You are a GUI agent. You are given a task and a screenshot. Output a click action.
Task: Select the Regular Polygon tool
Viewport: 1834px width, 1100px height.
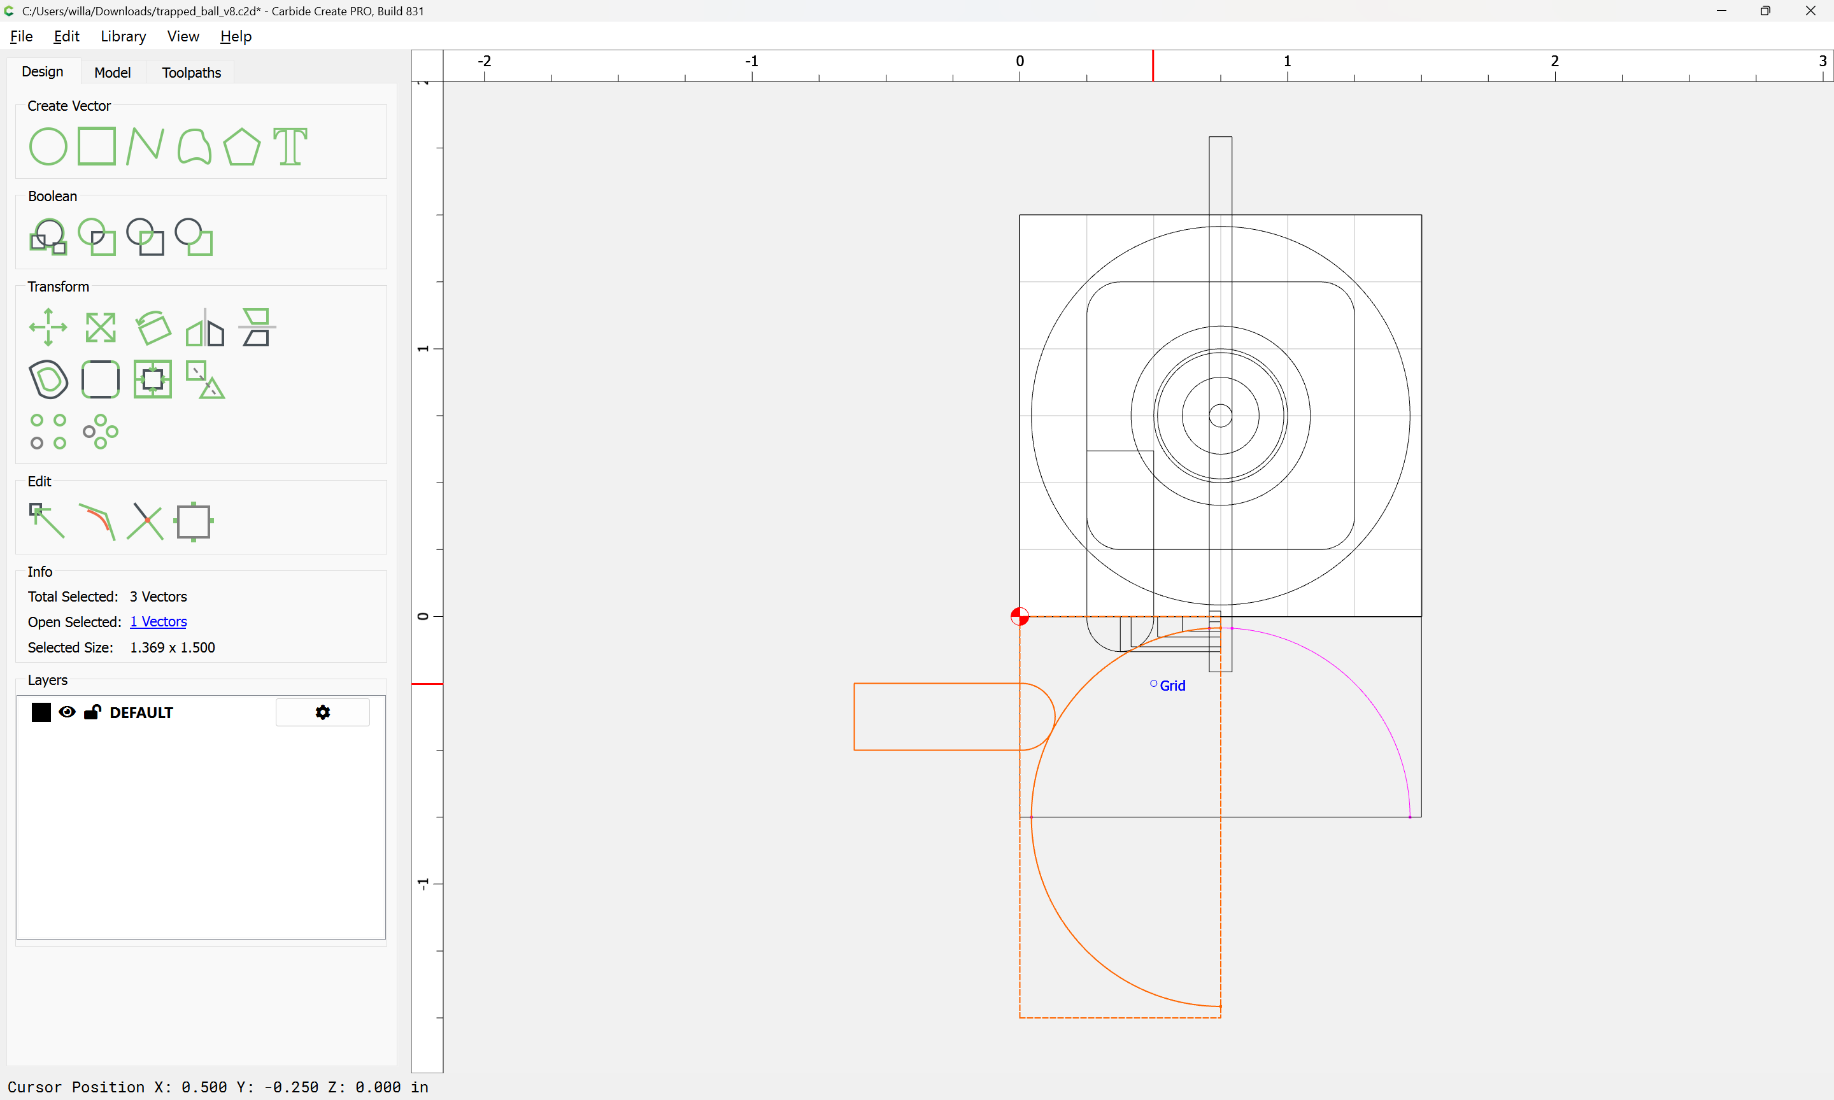point(241,146)
